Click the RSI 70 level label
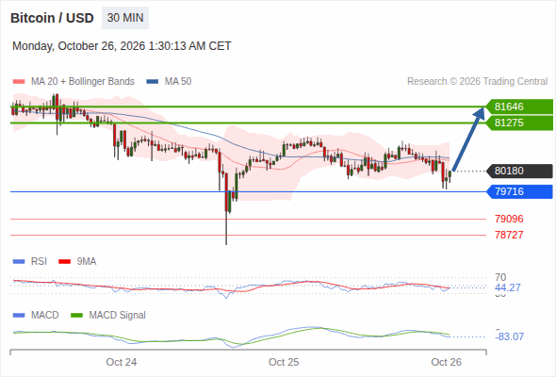The image size is (556, 377). (500, 277)
